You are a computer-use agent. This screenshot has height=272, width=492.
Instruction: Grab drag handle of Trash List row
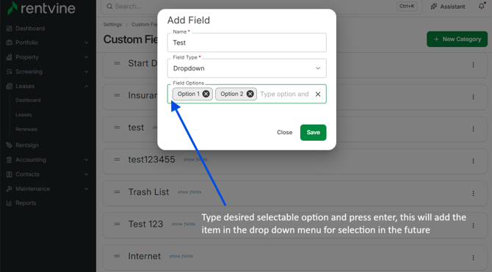coord(117,192)
